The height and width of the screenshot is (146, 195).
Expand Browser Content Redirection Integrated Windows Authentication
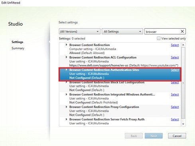click(67, 95)
